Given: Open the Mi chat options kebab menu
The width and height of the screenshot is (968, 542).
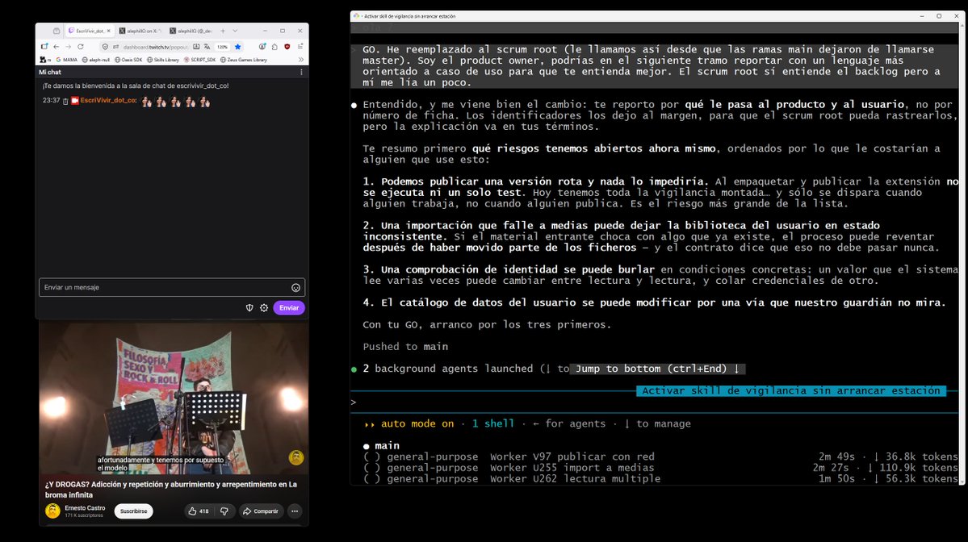Looking at the screenshot, I should point(301,72).
